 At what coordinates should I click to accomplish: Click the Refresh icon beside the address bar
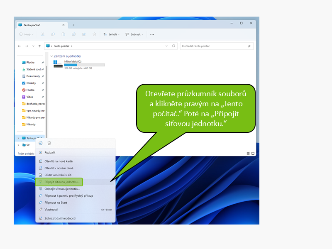173,46
